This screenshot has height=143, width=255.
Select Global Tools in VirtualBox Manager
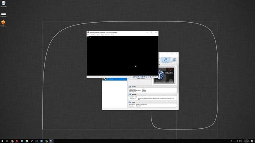click(174, 60)
